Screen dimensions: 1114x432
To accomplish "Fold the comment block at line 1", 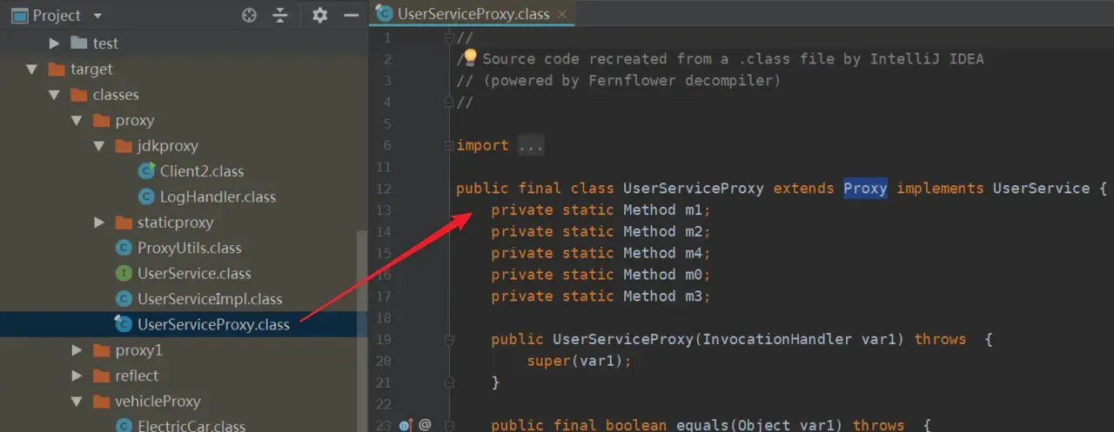I will pos(449,37).
